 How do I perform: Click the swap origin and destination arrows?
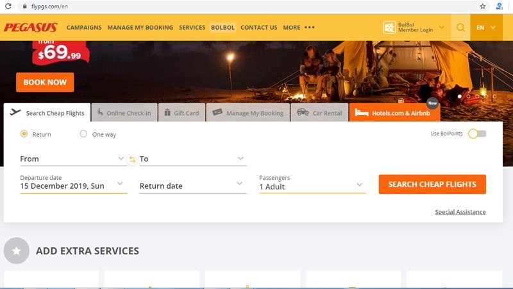click(x=133, y=160)
